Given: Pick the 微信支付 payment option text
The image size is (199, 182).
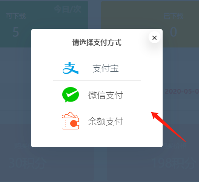Looking at the screenshot, I should 106,95.
